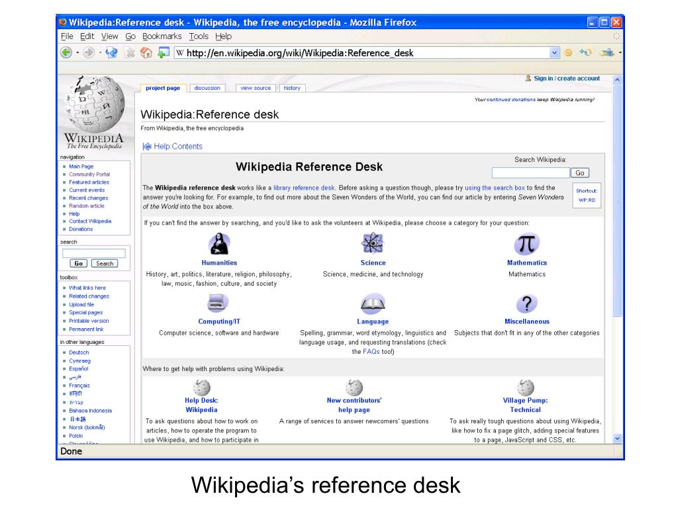Screen dimensions: 678x508
Task: Click Featured articles in navigation
Action: click(89, 183)
